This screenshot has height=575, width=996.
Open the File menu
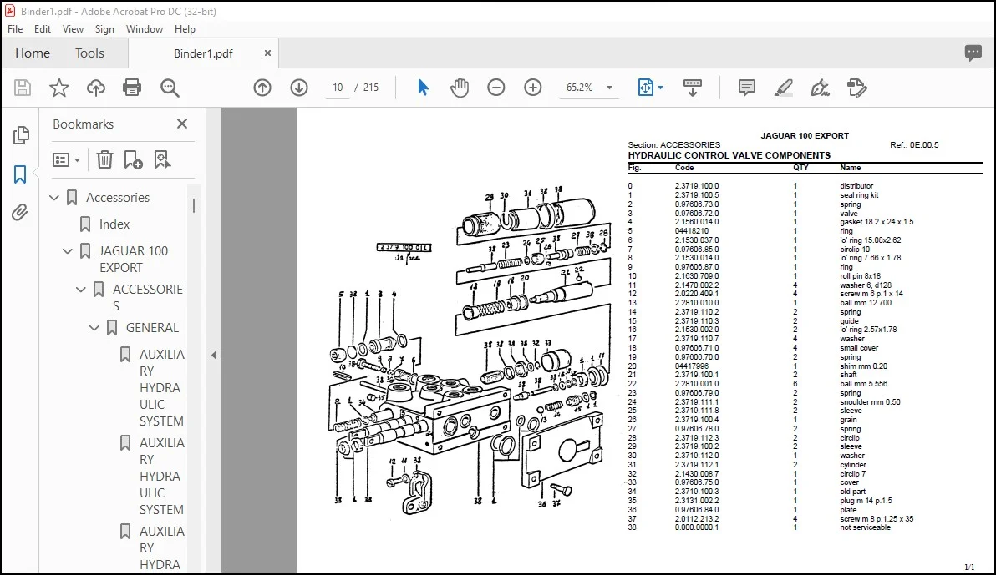[x=14, y=29]
